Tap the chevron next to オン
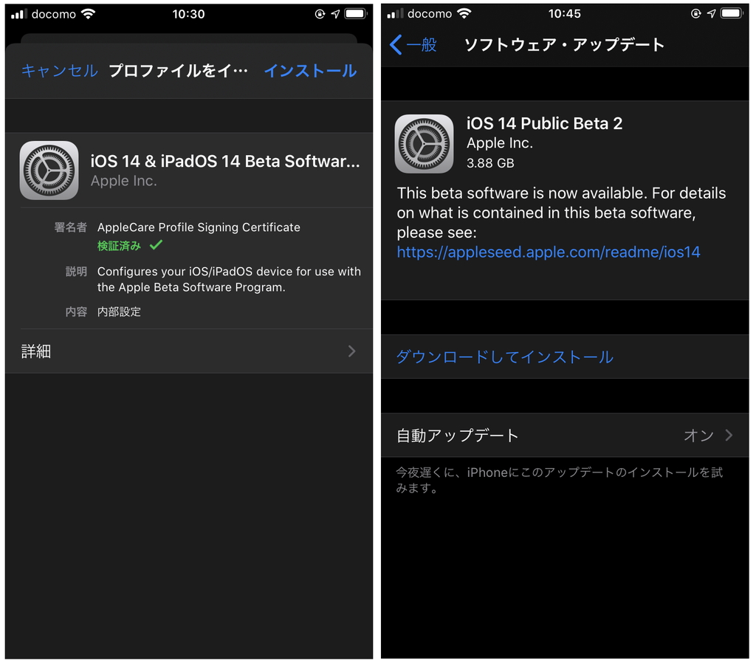 (729, 436)
